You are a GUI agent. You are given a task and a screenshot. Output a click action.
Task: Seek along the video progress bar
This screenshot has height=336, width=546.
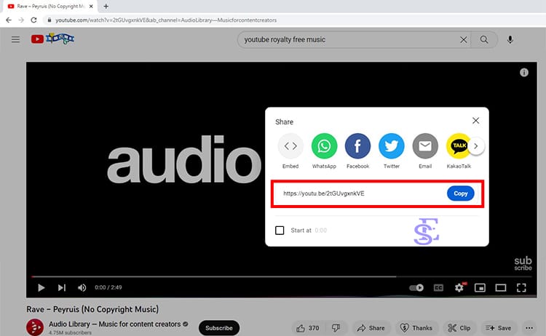pyautogui.click(x=281, y=277)
